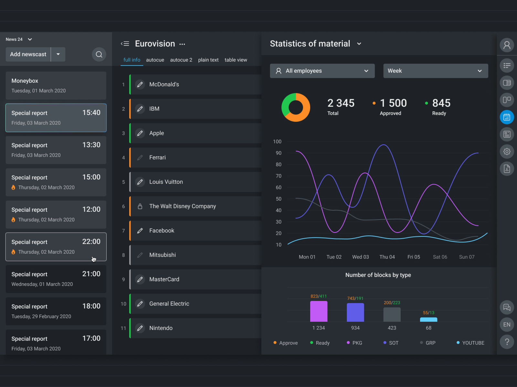Edit the MasterCard block with the pencil
This screenshot has width=517, height=387.
tap(140, 279)
